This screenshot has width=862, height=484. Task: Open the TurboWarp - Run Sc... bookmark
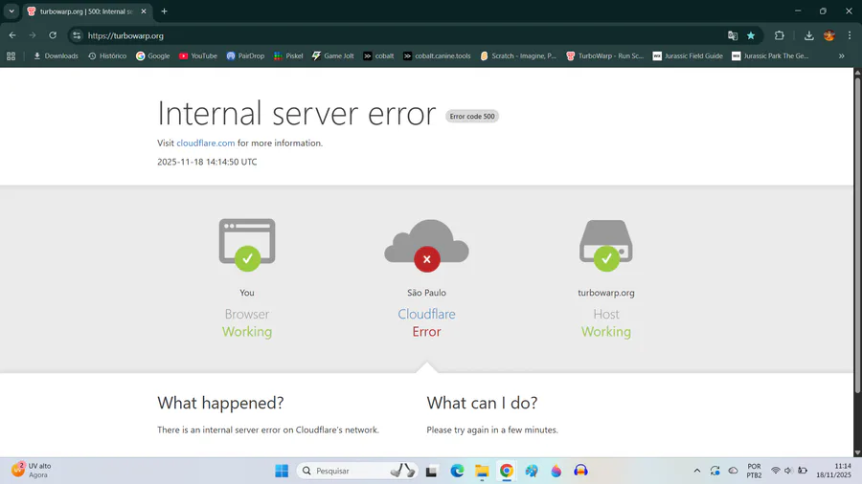pos(604,56)
